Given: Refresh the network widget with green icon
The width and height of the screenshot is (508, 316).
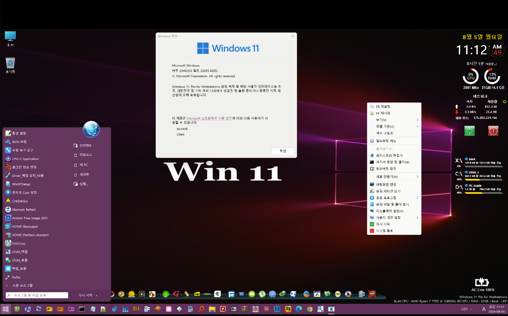Looking at the screenshot, I should click(504, 101).
